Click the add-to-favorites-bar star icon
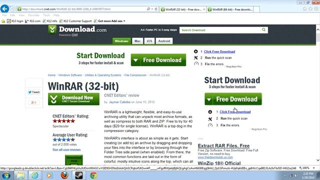This screenshot has height=180, width=320. tap(3, 21)
